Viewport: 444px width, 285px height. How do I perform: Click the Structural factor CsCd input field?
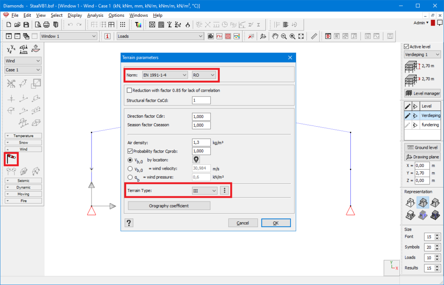pyautogui.click(x=201, y=100)
